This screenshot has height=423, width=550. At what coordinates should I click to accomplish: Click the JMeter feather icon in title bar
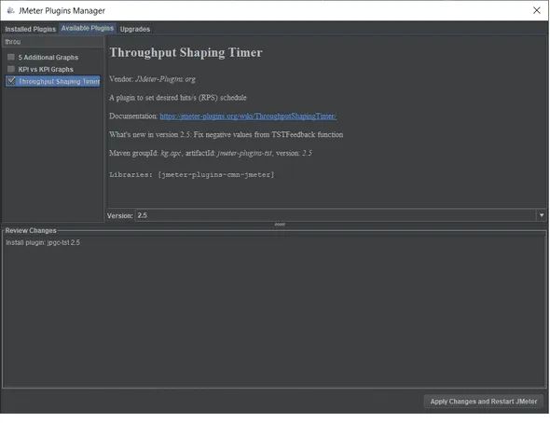click(x=10, y=10)
